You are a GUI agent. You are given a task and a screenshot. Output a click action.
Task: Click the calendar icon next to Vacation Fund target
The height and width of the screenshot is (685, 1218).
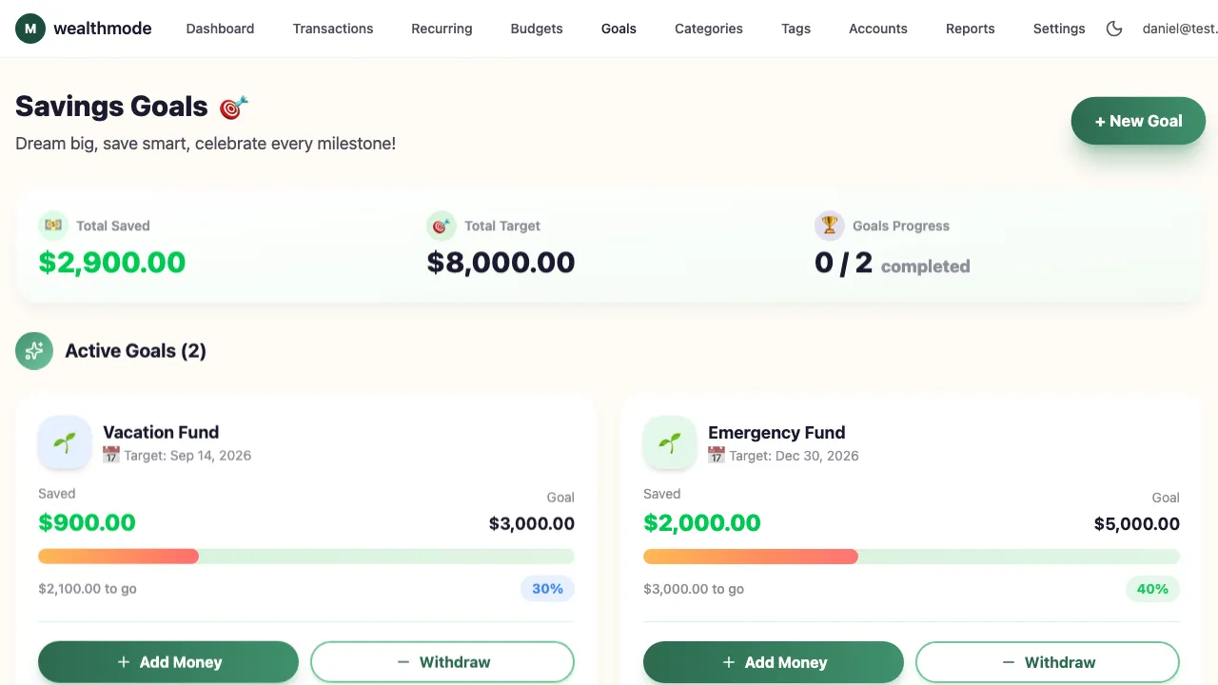point(111,455)
